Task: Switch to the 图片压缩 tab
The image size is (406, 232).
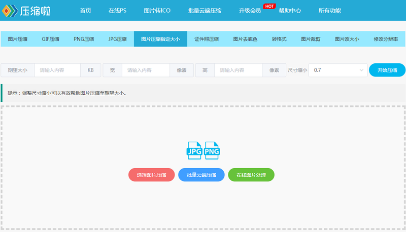Action: click(x=18, y=39)
